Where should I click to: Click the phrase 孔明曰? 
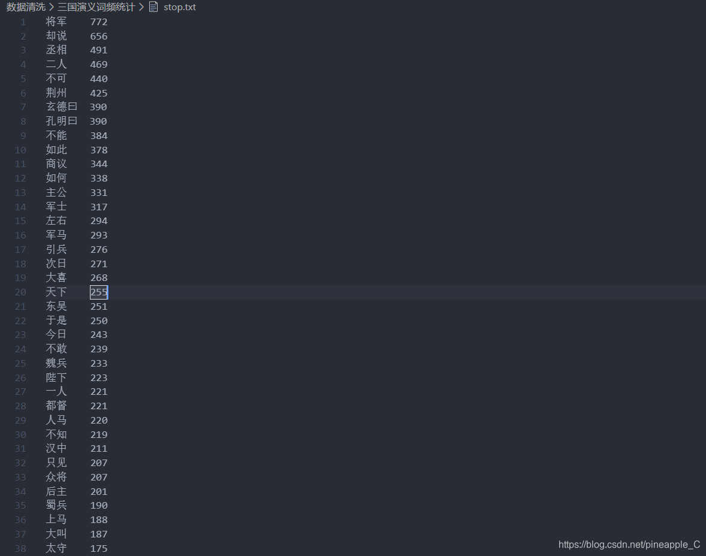click(62, 121)
